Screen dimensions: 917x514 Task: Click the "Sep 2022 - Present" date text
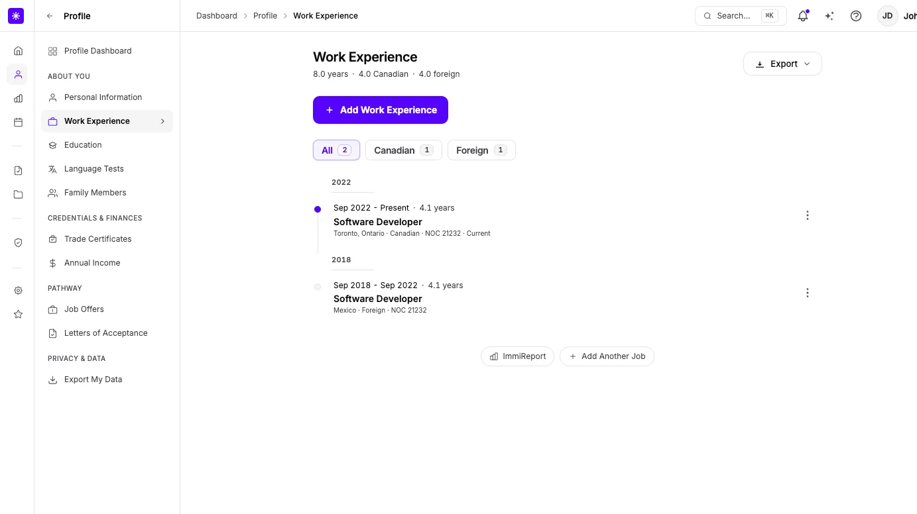point(371,208)
